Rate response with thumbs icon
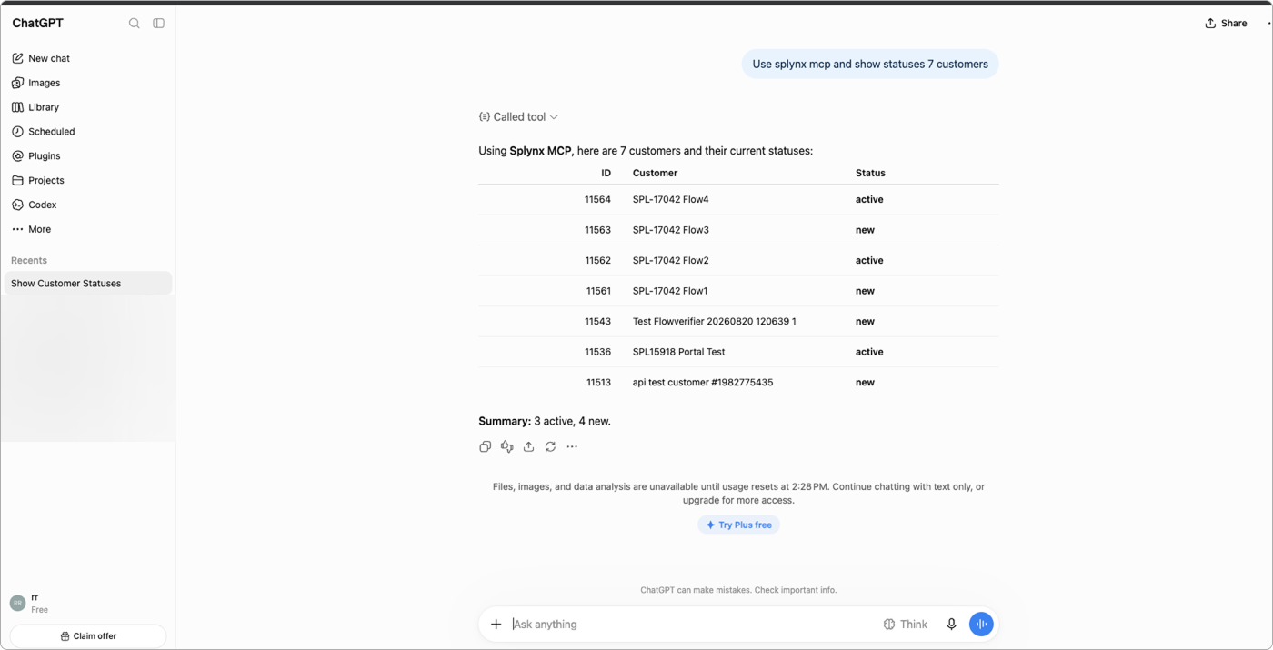Viewport: 1273px width, 650px height. point(506,446)
